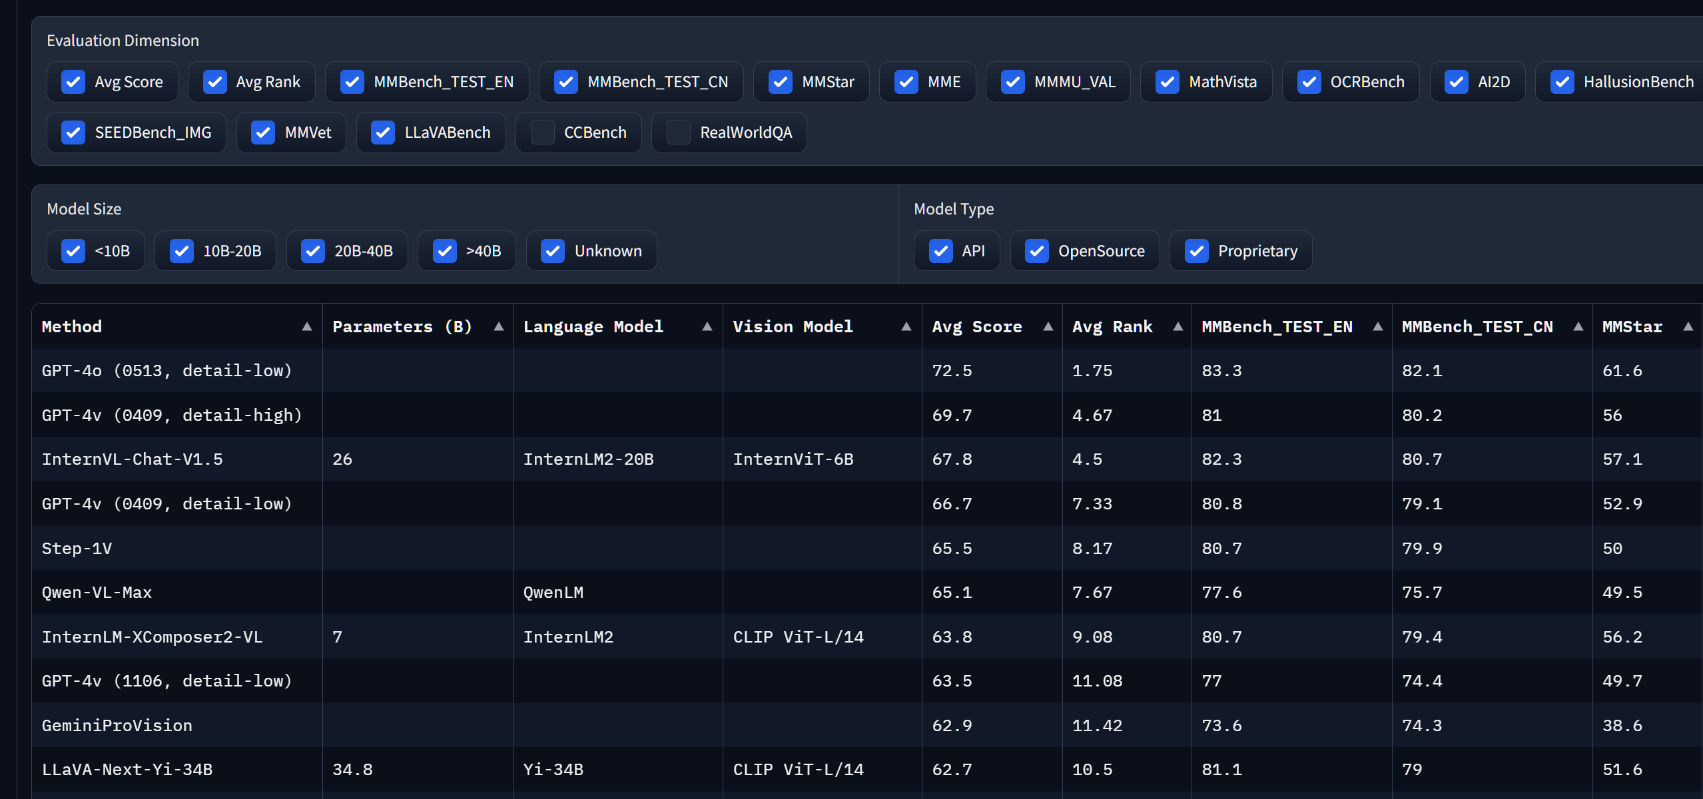This screenshot has height=799, width=1703.
Task: Disable LLaVABench evaluation dimension
Action: [x=383, y=133]
